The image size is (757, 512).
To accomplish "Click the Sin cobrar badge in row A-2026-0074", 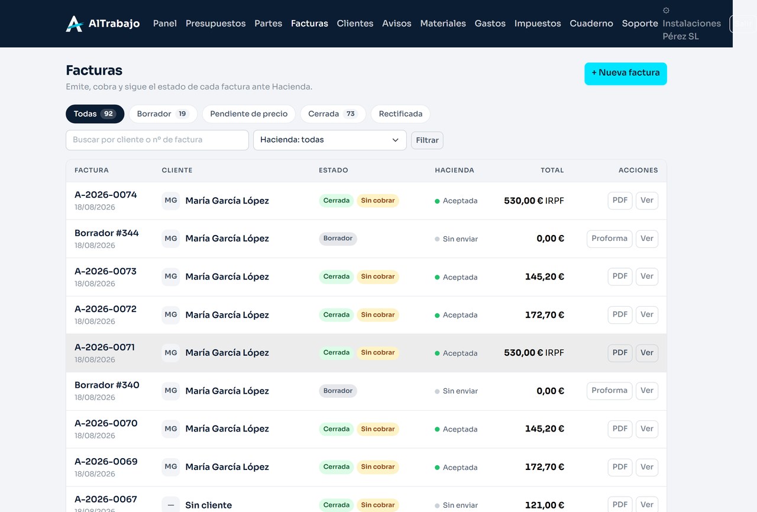I will (378, 201).
